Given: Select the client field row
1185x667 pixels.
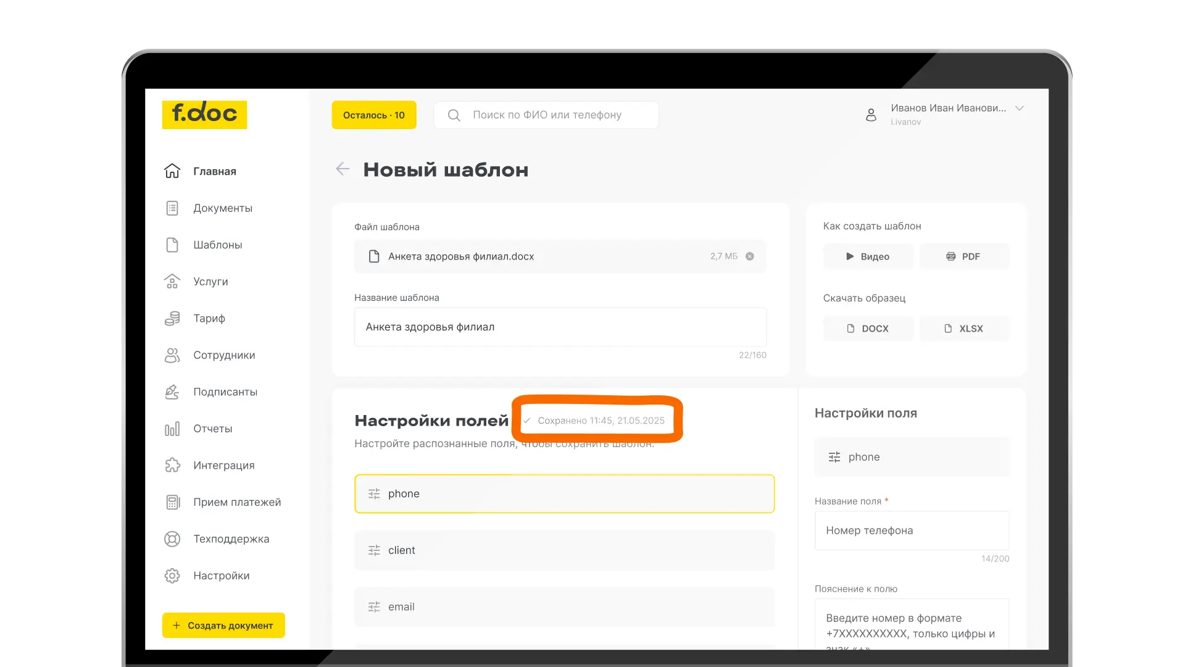Looking at the screenshot, I should pos(564,550).
